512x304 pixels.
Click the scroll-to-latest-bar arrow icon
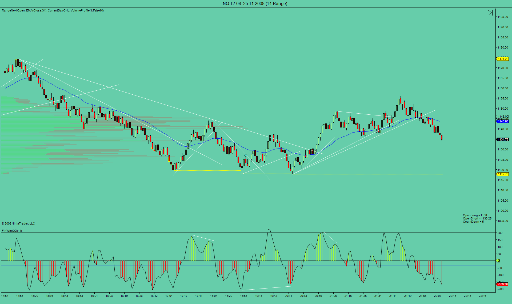tap(490, 13)
